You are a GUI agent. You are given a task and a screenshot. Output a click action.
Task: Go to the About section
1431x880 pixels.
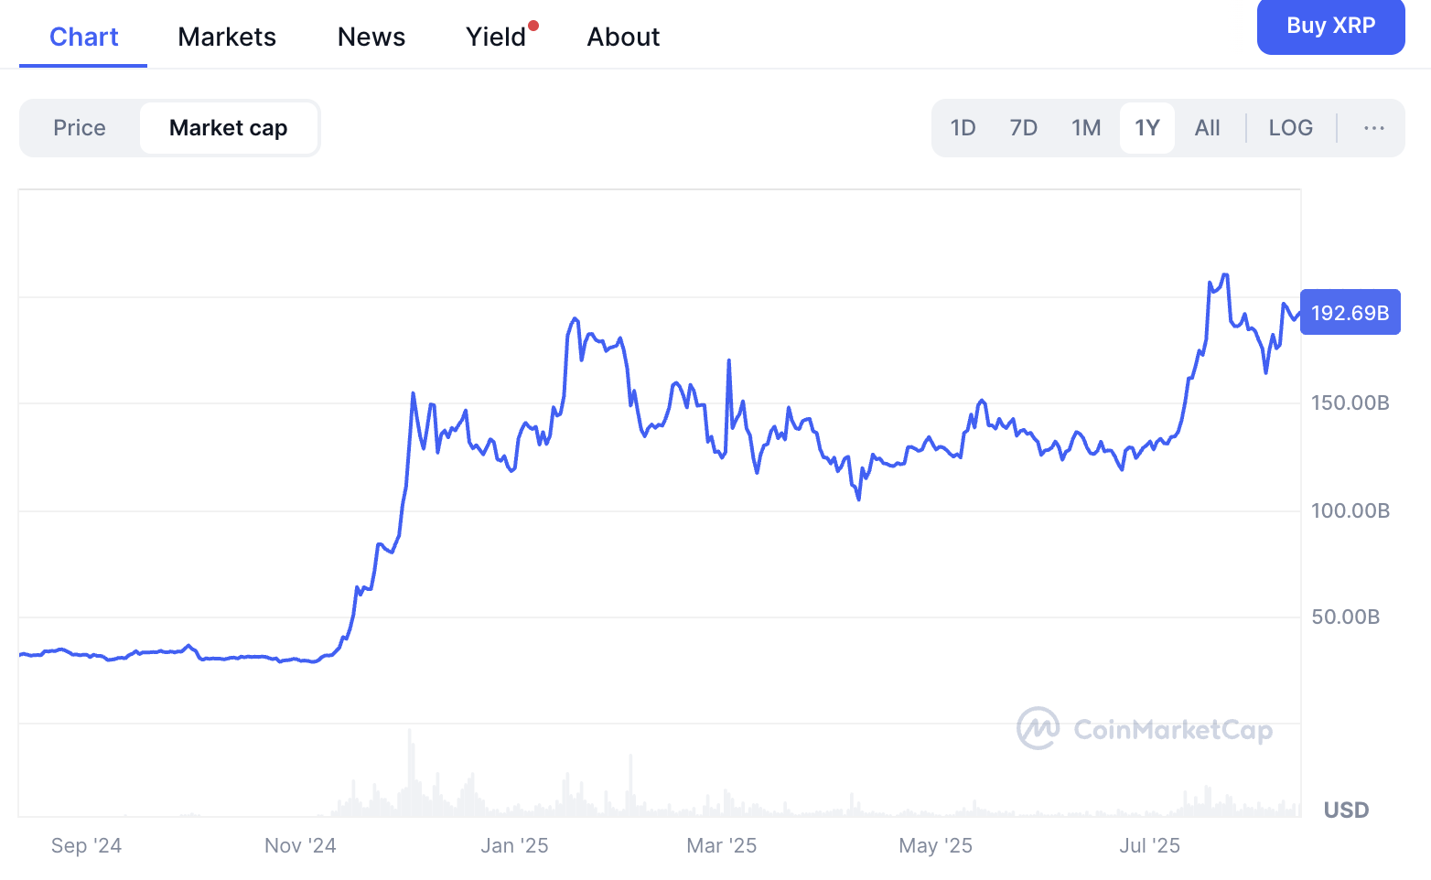coord(623,37)
